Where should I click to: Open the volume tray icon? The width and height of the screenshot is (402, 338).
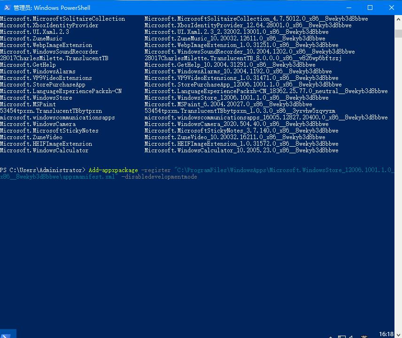pos(351,337)
